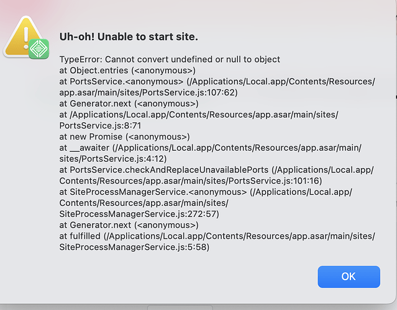Click the "Uh-oh! Unable to start site." heading

tap(129, 37)
